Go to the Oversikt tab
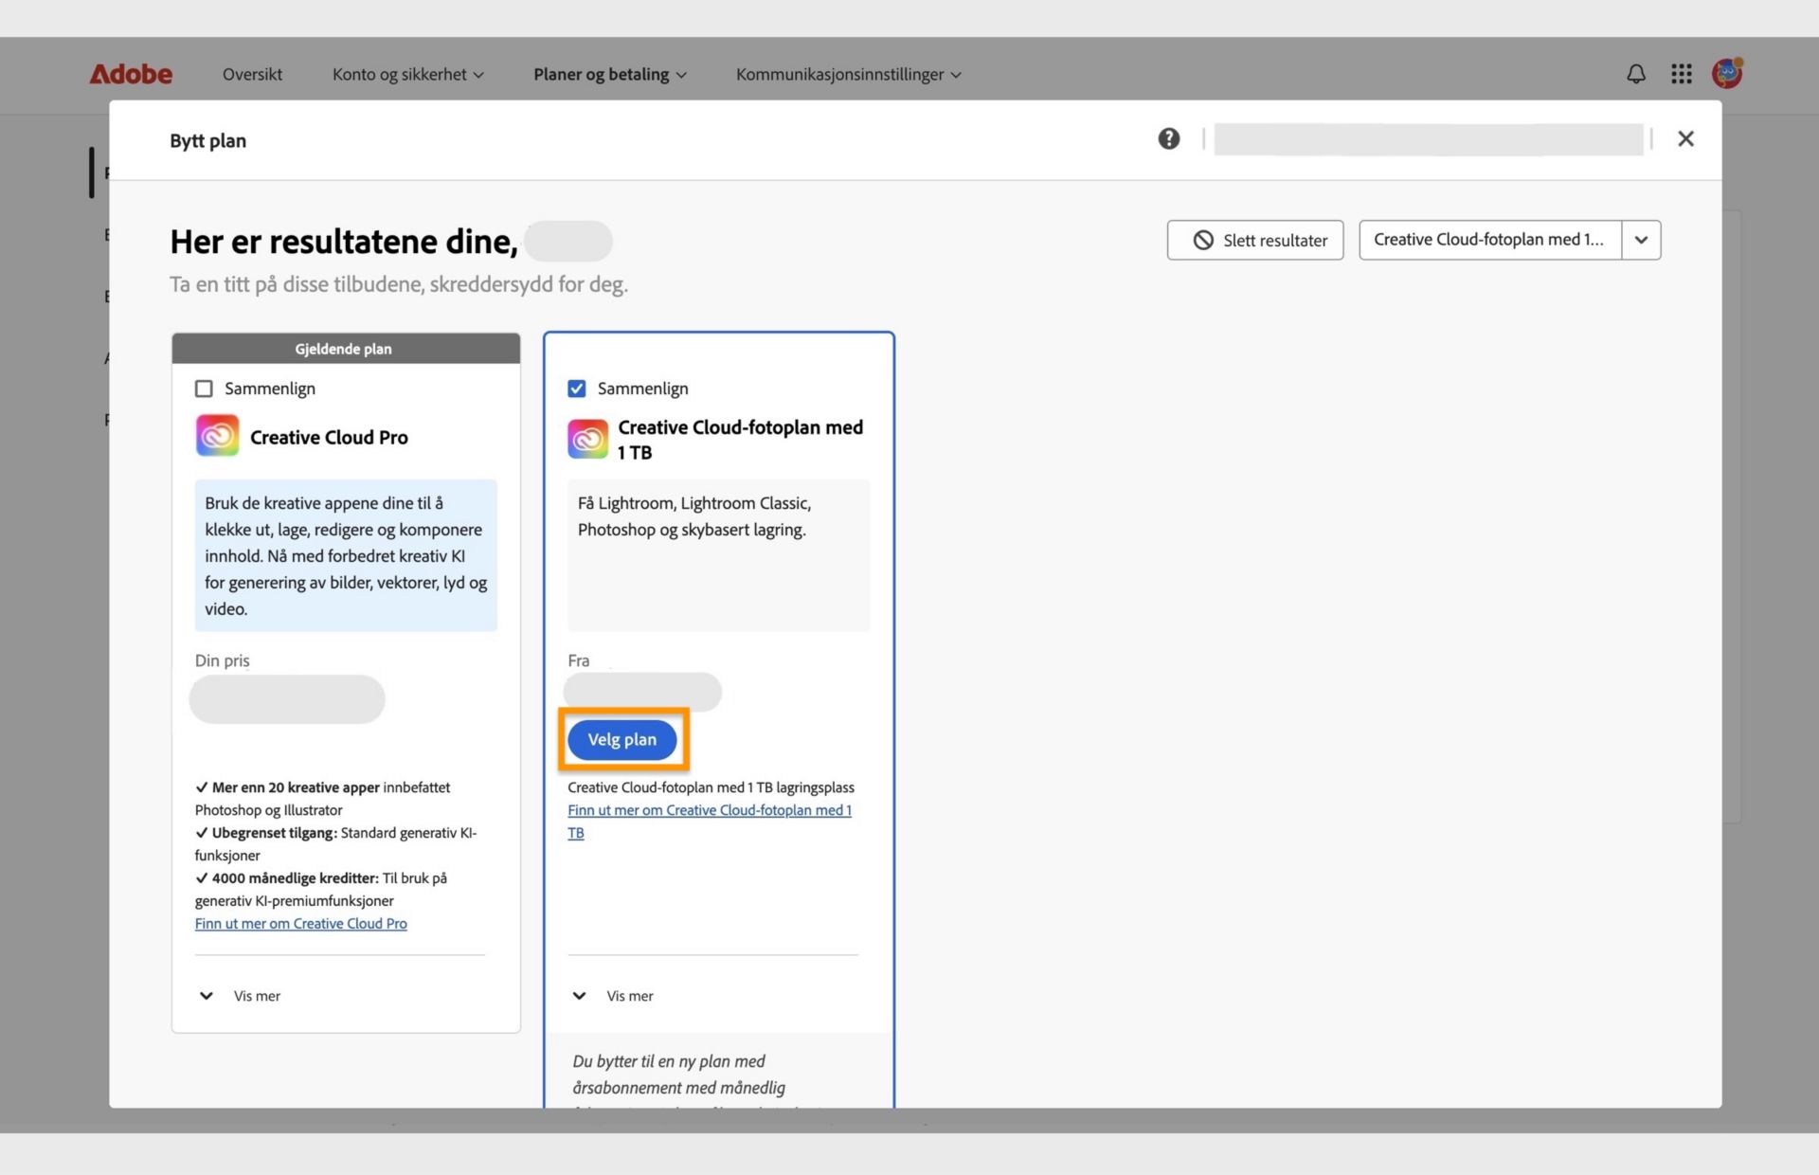Image resolution: width=1819 pixels, height=1175 pixels. click(252, 74)
